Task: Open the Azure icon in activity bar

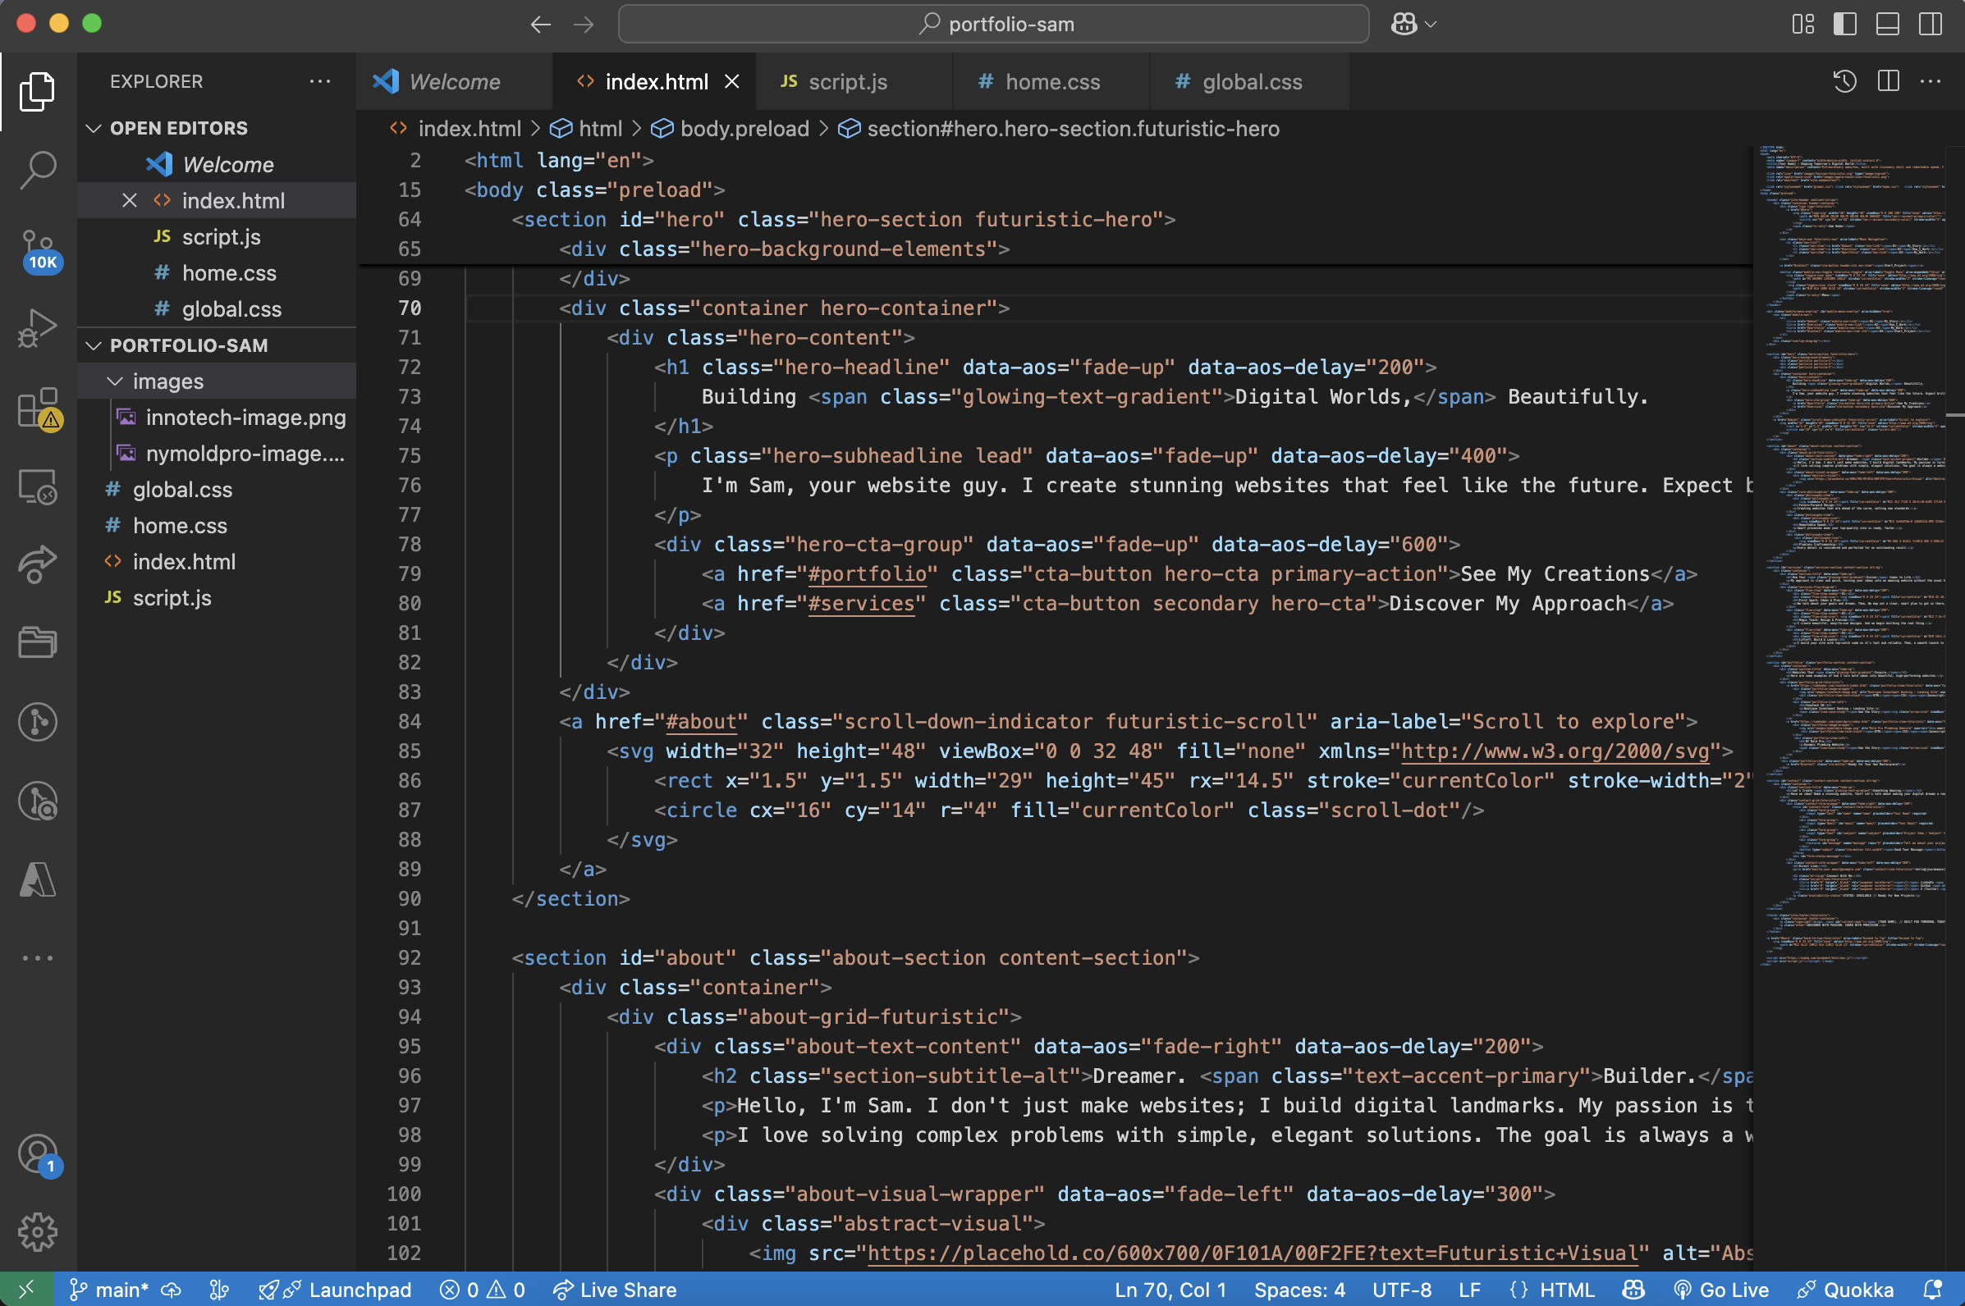Action: [38, 879]
